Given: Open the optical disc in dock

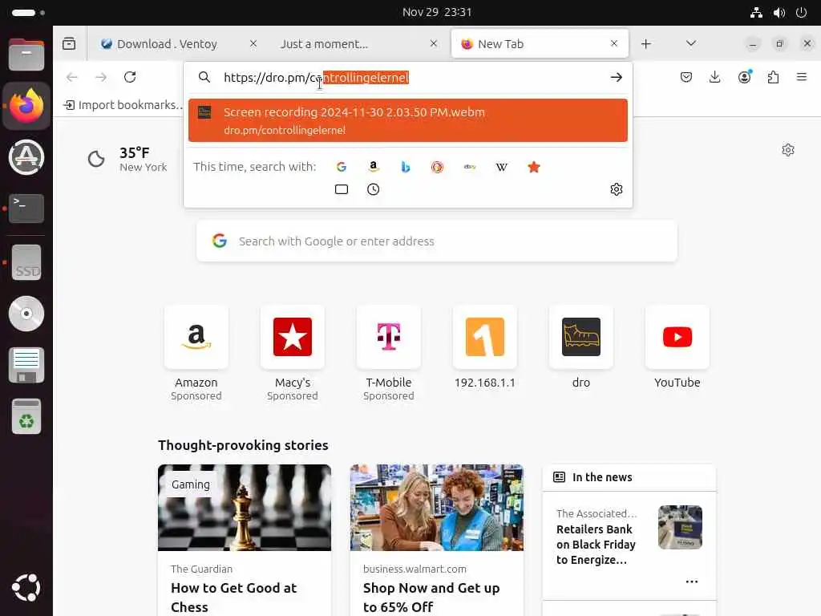Looking at the screenshot, I should pyautogui.click(x=26, y=314).
